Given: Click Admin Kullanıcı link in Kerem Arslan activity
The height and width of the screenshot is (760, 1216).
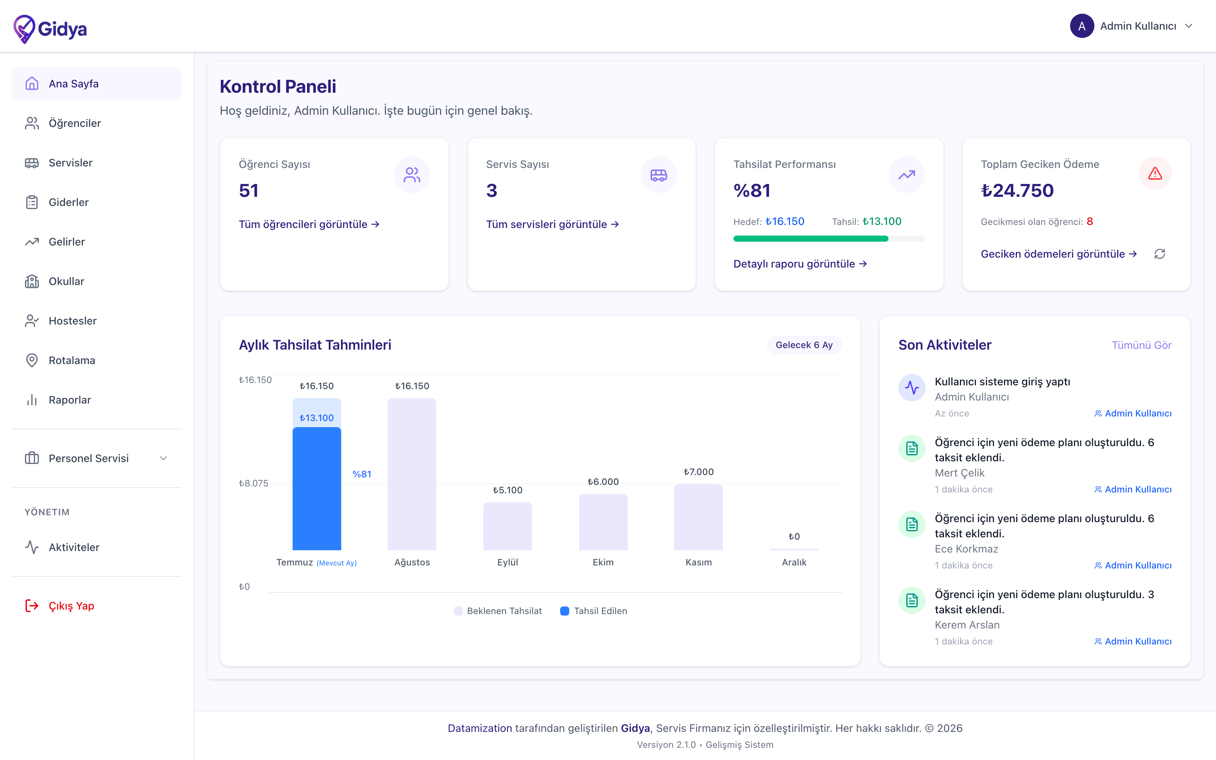Looking at the screenshot, I should point(1132,641).
